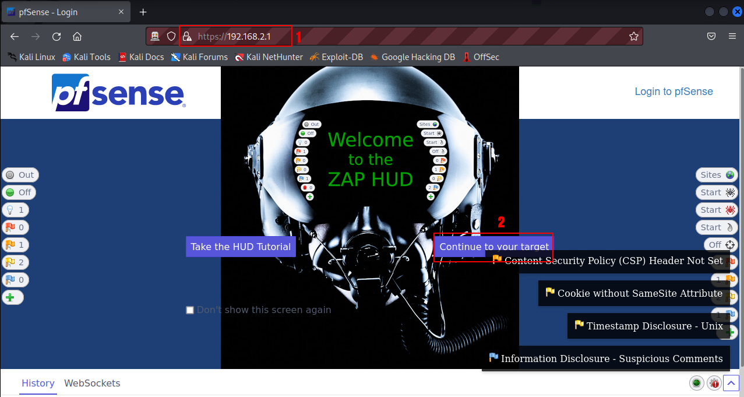
Task: Start the AJAX Spider (red spider)
Action: [x=717, y=210]
